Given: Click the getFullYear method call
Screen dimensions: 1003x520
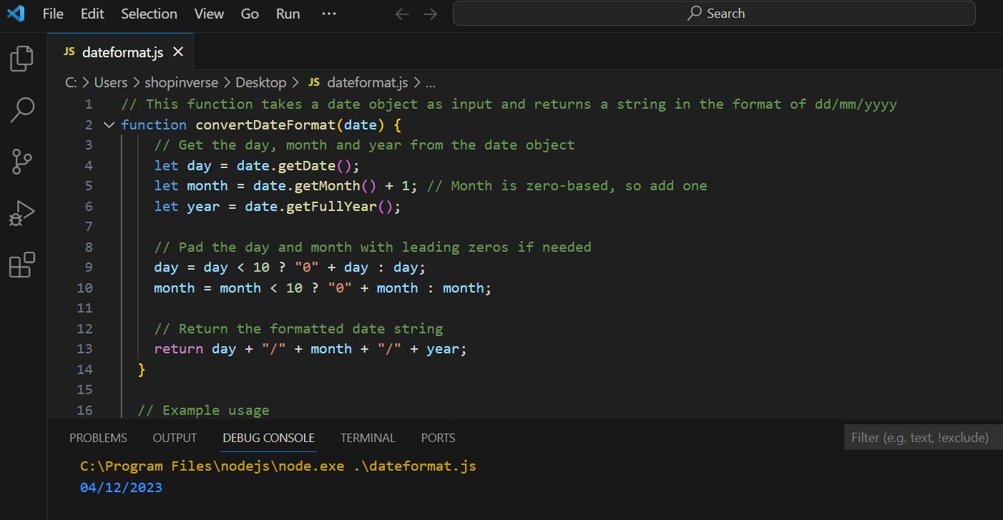Looking at the screenshot, I should coord(331,206).
